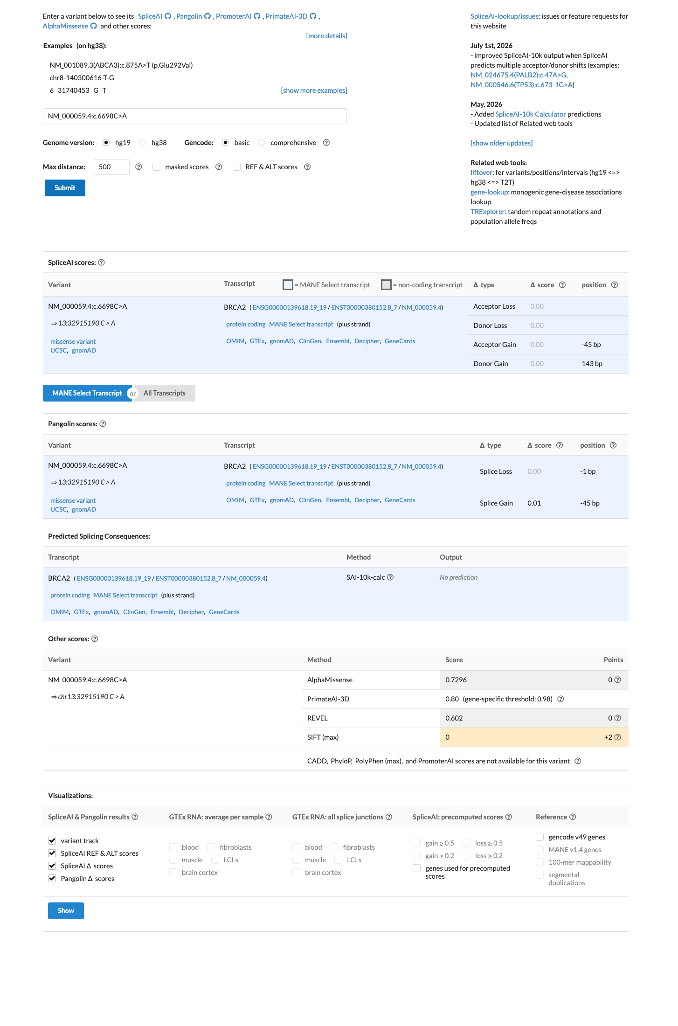Click the Other scores heading help icon
The height and width of the screenshot is (1026, 678).
pyautogui.click(x=95, y=639)
